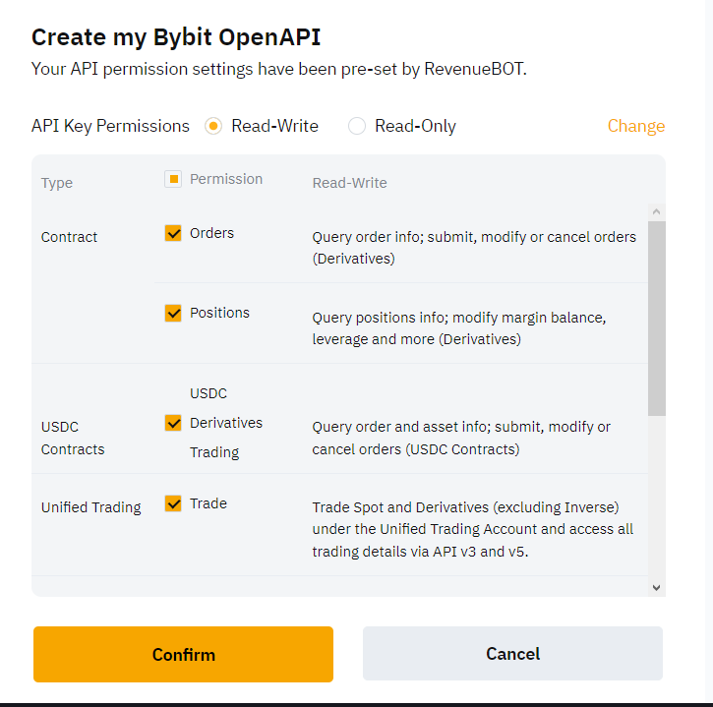Image resolution: width=713 pixels, height=707 pixels.
Task: Click the 'Orders' permission label
Action: [211, 233]
